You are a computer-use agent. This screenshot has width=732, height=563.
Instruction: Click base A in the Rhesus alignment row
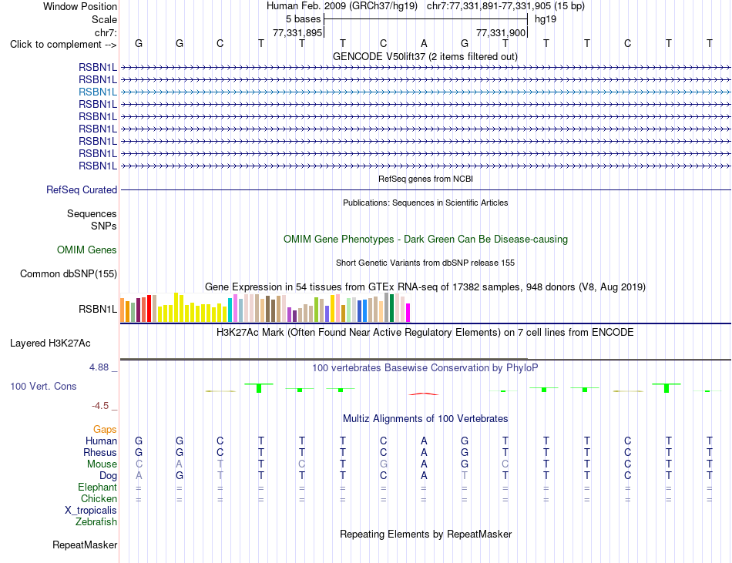click(x=424, y=452)
